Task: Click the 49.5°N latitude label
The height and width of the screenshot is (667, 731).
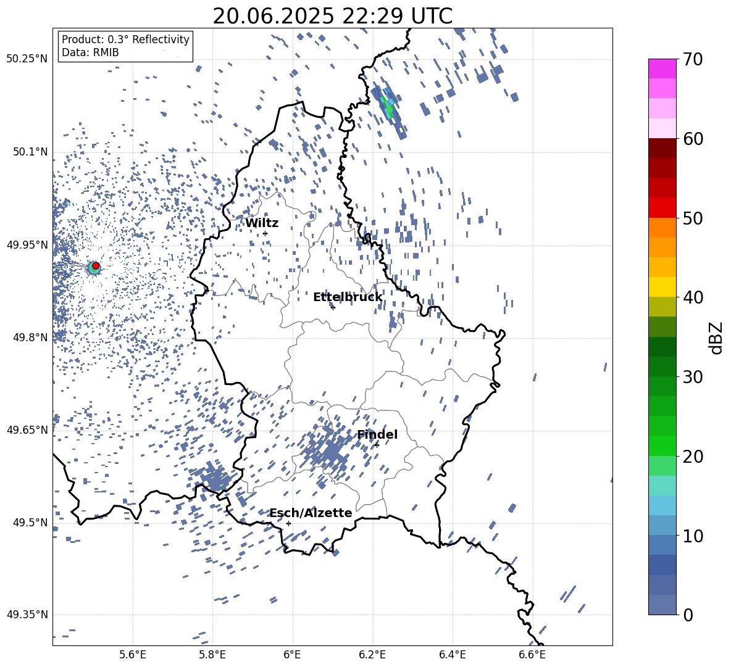Action: [30, 523]
